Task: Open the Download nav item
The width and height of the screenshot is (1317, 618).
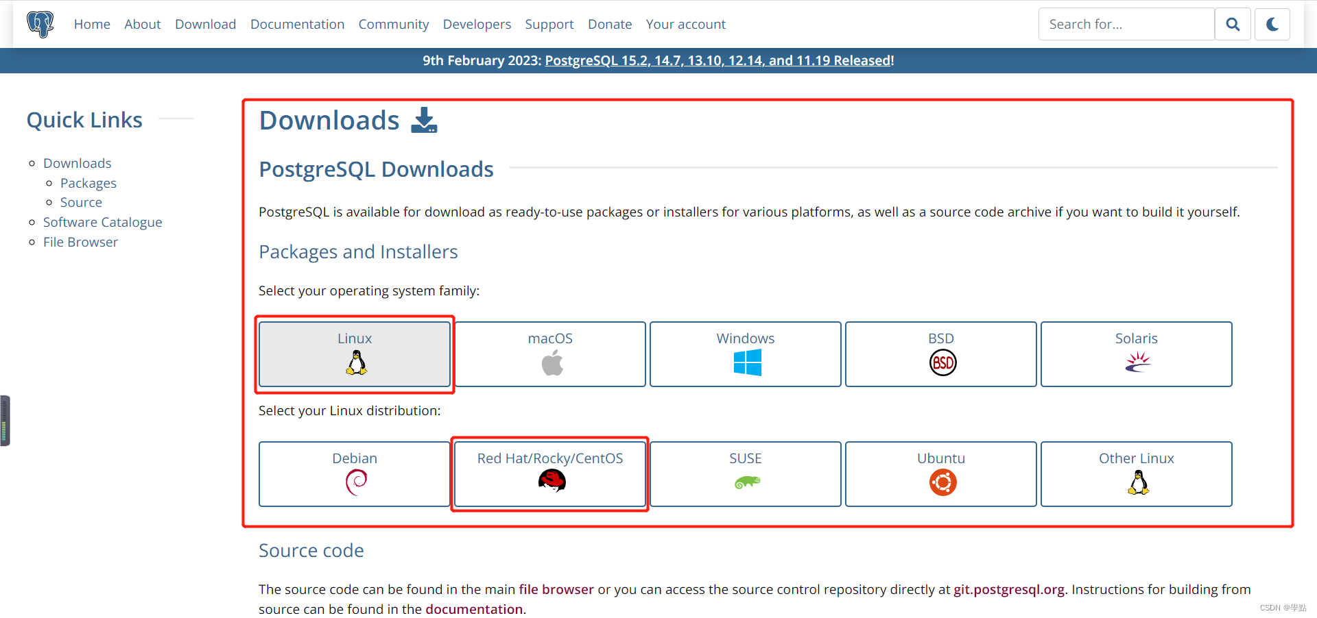Action: pyautogui.click(x=205, y=24)
